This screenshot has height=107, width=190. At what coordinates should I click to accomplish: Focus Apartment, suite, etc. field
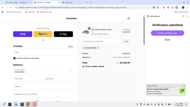43,94
